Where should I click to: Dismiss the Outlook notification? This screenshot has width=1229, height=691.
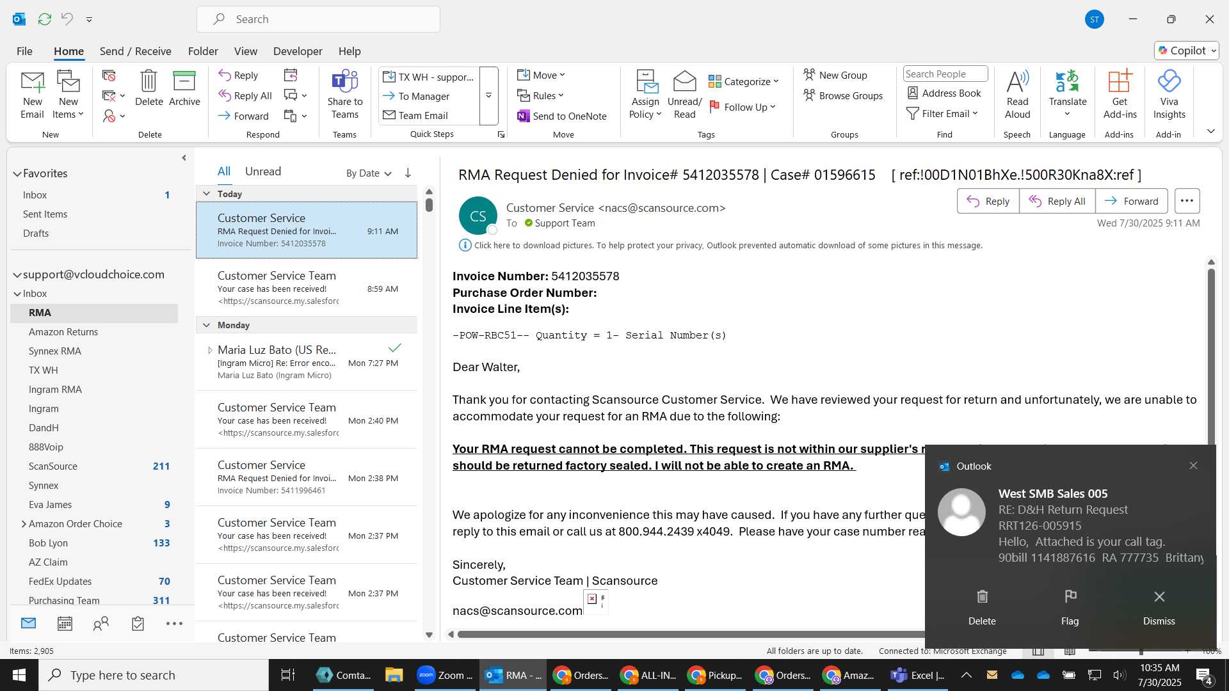(x=1159, y=607)
